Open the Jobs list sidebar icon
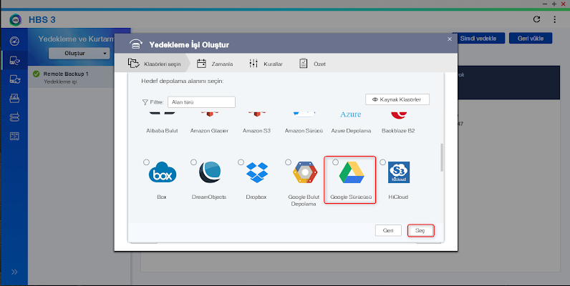The image size is (570, 286). coord(14,136)
